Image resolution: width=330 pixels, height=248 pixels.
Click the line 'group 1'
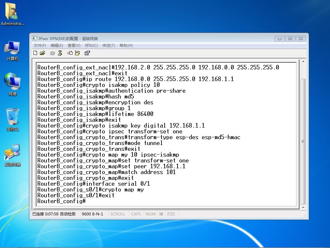[84, 108]
